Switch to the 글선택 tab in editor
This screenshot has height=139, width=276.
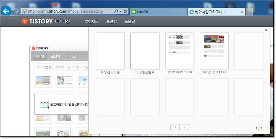[x=56, y=56]
